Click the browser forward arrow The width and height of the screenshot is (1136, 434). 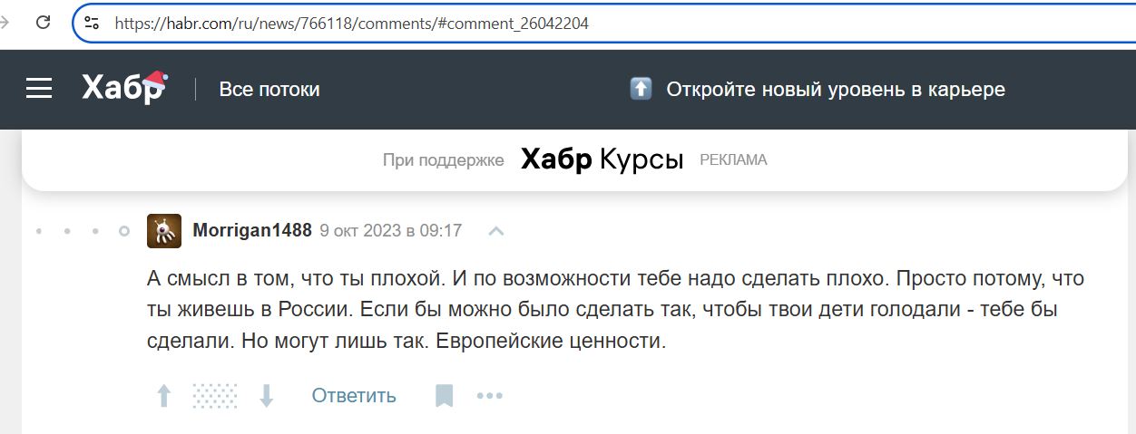(x=5, y=23)
